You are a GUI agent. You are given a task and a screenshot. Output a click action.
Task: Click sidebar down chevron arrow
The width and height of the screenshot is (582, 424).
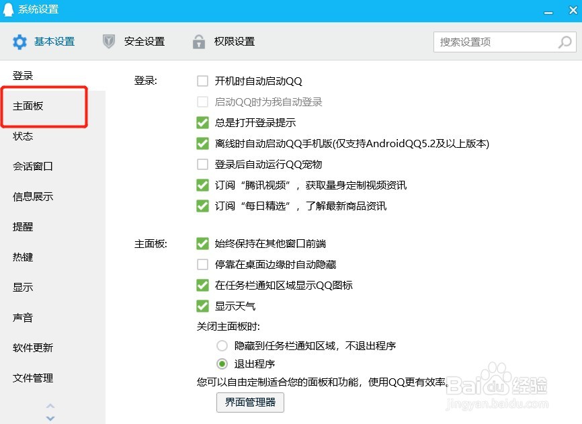pos(50,418)
